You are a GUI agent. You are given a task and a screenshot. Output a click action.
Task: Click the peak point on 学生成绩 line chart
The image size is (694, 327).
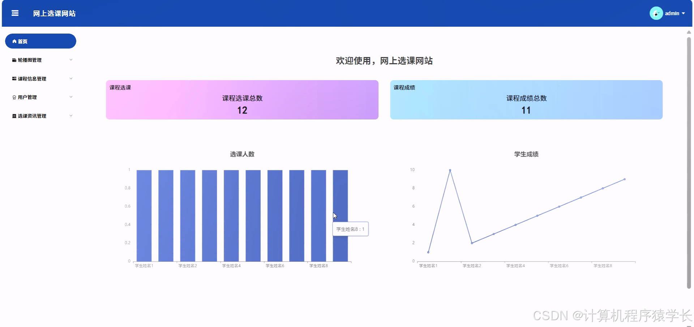coord(450,170)
